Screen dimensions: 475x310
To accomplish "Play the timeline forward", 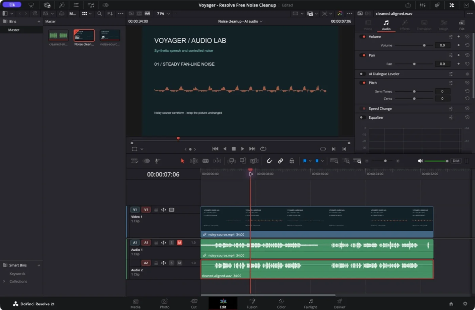I will pyautogui.click(x=243, y=149).
